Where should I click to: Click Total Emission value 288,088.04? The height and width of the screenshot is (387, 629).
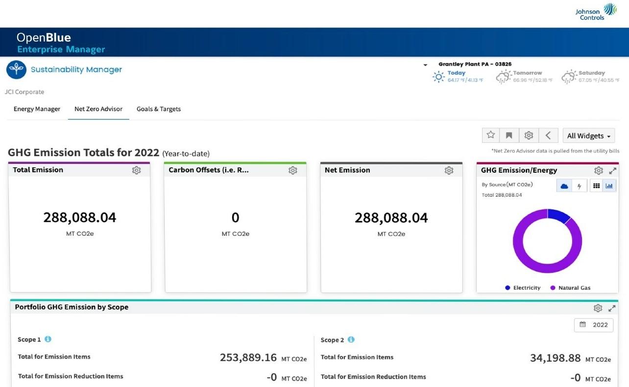point(80,218)
